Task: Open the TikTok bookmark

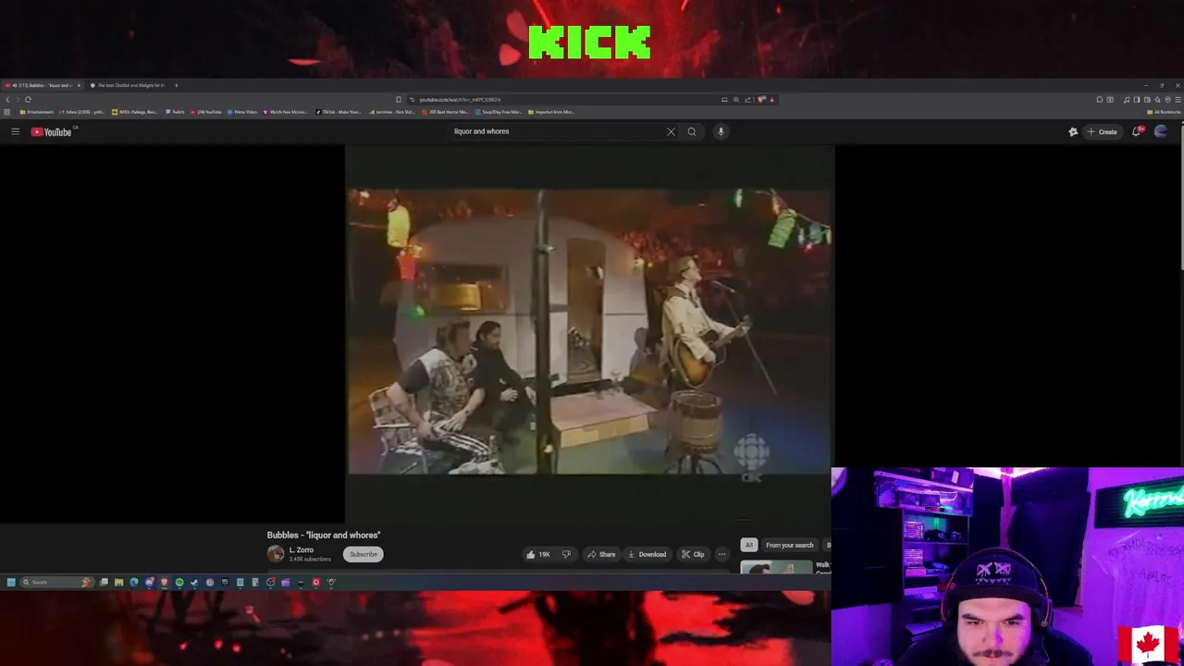Action: 339,112
